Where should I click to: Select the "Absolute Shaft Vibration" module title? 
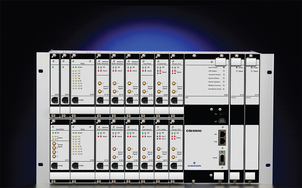click(x=117, y=128)
